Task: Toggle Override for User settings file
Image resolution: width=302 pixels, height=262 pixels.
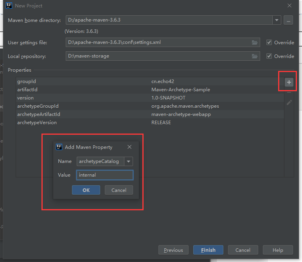Action: pyautogui.click(x=269, y=42)
